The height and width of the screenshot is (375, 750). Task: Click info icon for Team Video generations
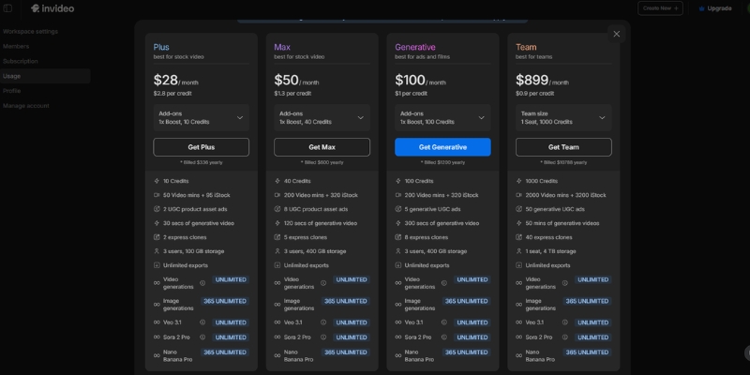pos(565,283)
